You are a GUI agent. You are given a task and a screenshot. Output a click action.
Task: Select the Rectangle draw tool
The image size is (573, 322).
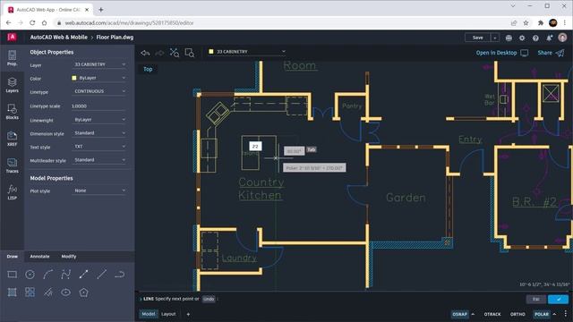coord(12,275)
